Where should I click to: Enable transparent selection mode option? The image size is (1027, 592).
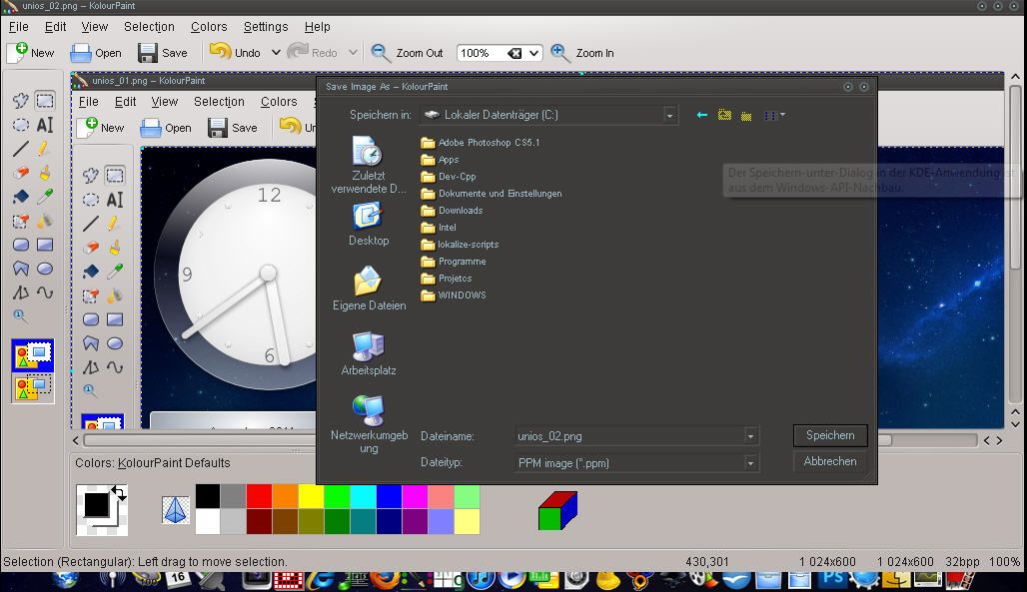coord(32,385)
